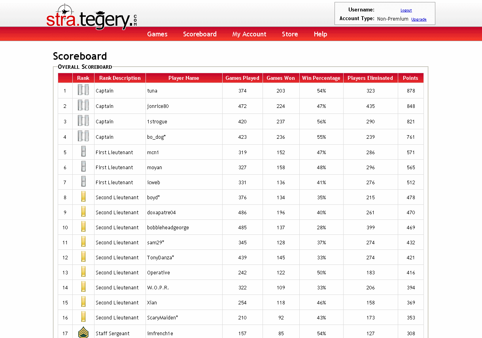The image size is (482, 338).
Task: Click the Points column header
Action: [x=410, y=78]
